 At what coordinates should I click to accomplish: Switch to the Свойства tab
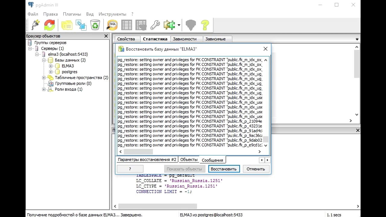click(126, 39)
